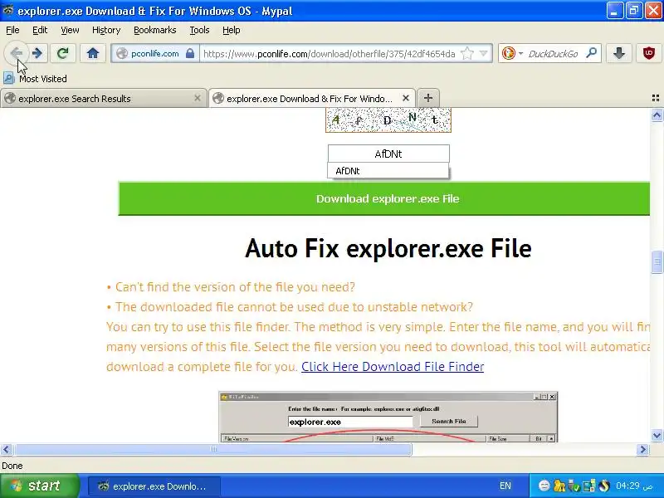The height and width of the screenshot is (498, 664).
Task: Show the list of all tabs
Action: tap(655, 98)
